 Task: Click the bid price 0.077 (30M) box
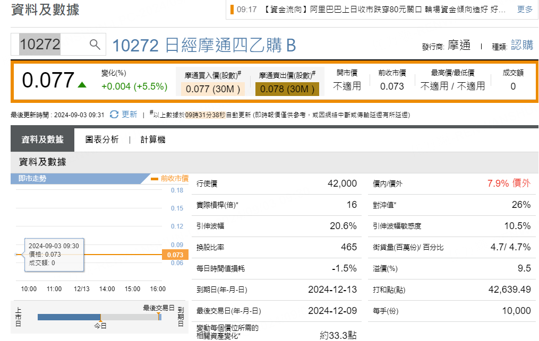213,89
